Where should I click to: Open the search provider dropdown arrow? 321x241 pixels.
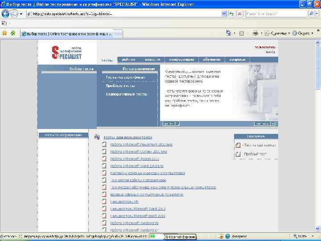point(317,14)
